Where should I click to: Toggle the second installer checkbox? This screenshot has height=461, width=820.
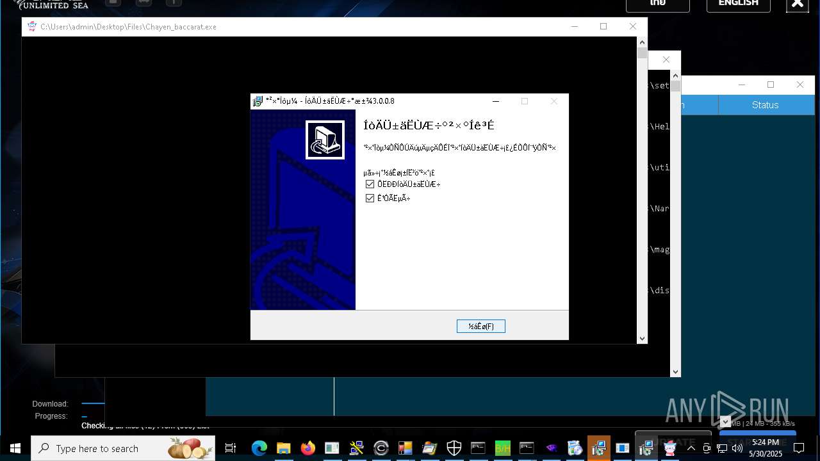pos(370,198)
